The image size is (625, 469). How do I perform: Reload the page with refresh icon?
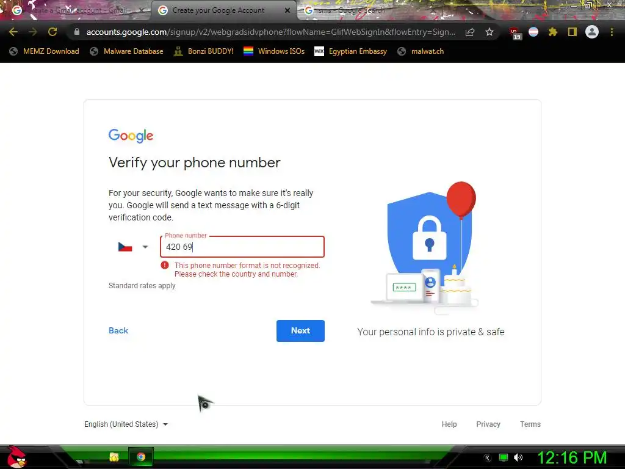(52, 32)
